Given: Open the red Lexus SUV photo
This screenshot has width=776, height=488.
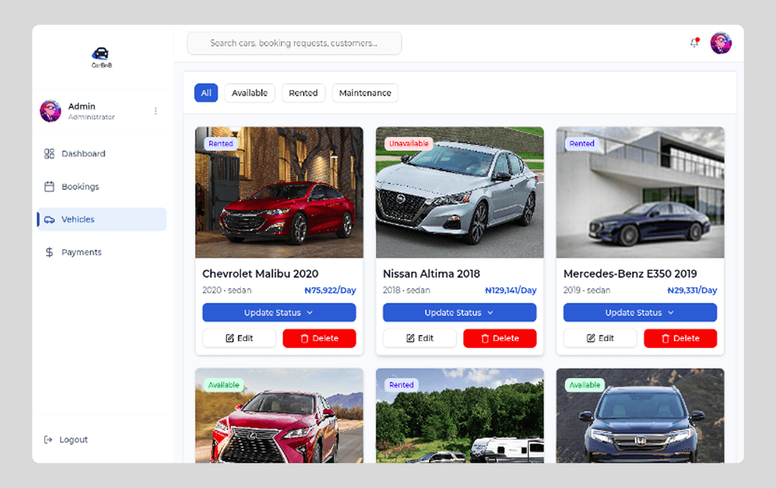Looking at the screenshot, I should (x=279, y=416).
